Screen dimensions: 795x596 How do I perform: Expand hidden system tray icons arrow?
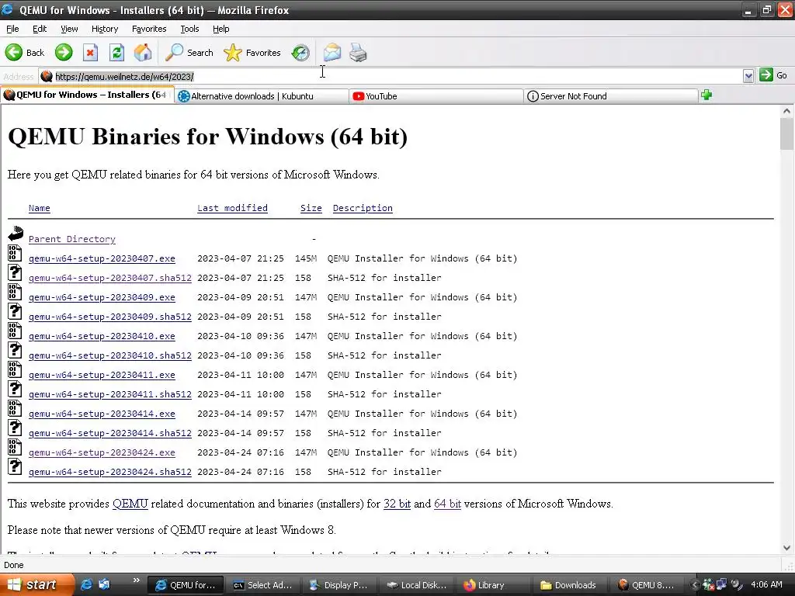(x=695, y=585)
